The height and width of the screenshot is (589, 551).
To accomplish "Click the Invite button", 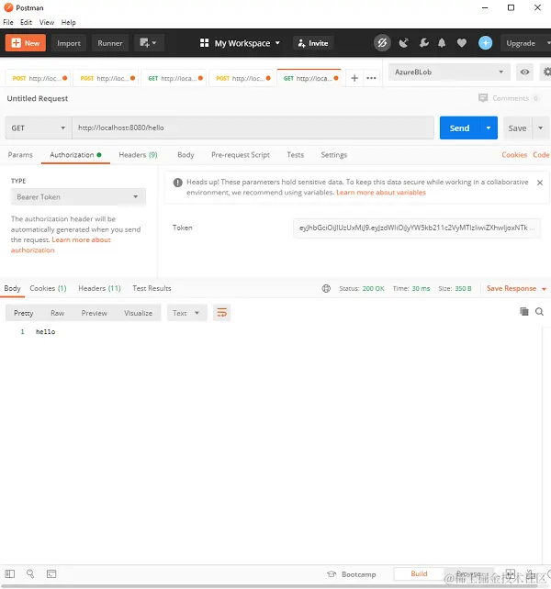I will (x=313, y=43).
